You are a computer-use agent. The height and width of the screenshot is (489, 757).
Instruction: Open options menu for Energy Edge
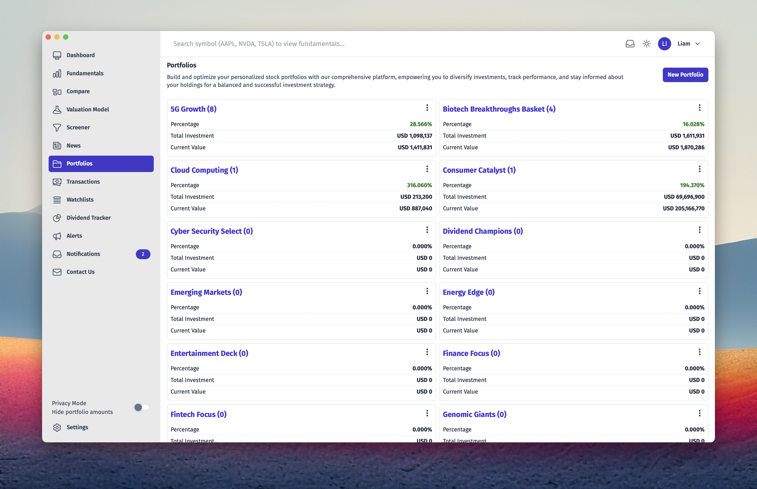point(699,291)
